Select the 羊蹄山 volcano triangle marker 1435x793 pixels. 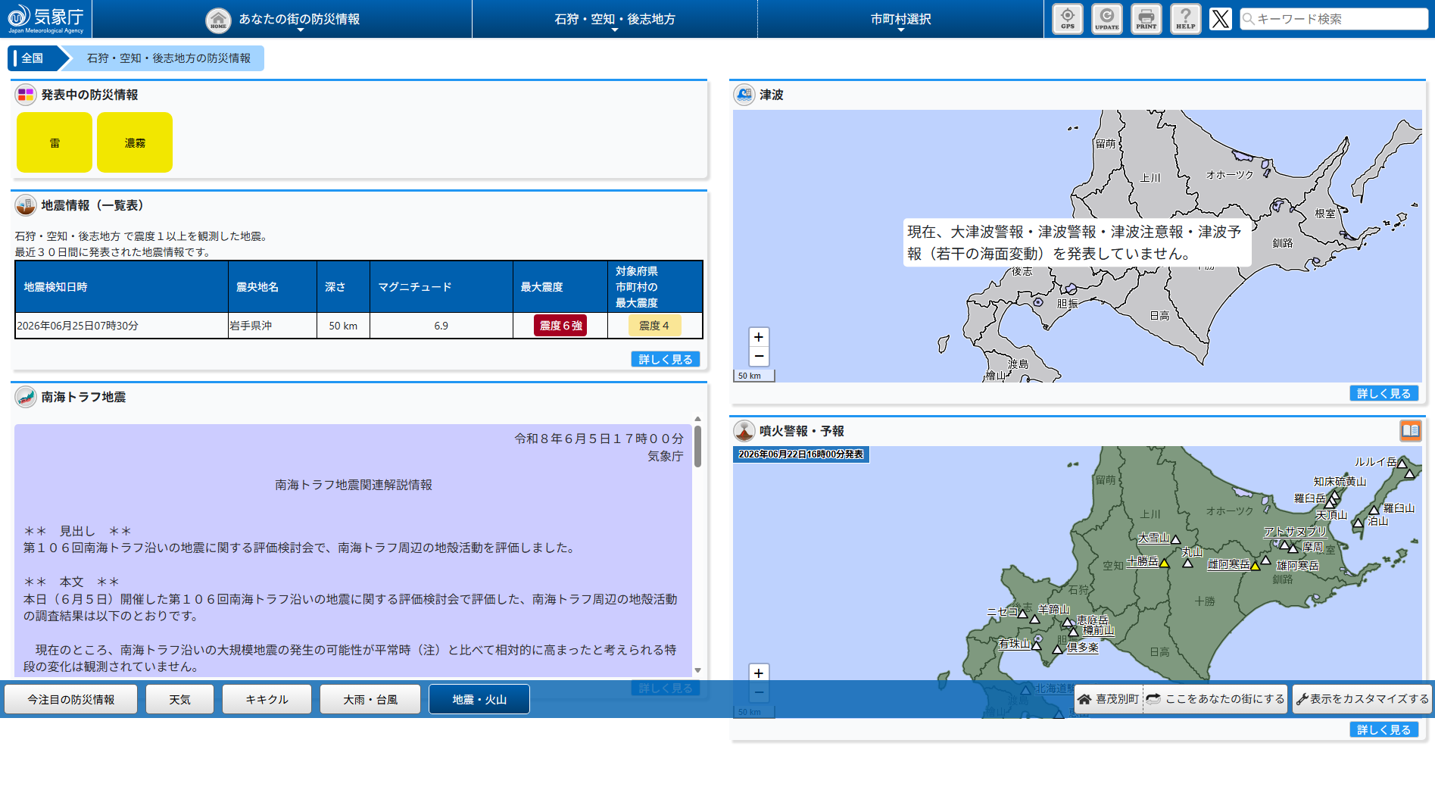1035,619
